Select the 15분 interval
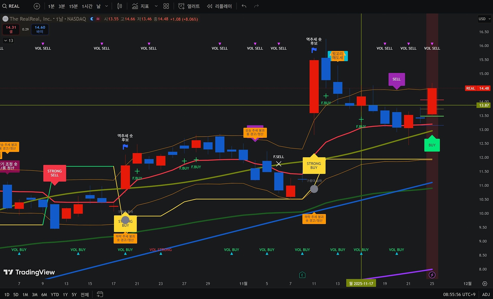The height and width of the screenshot is (299, 493). pyautogui.click(x=73, y=6)
